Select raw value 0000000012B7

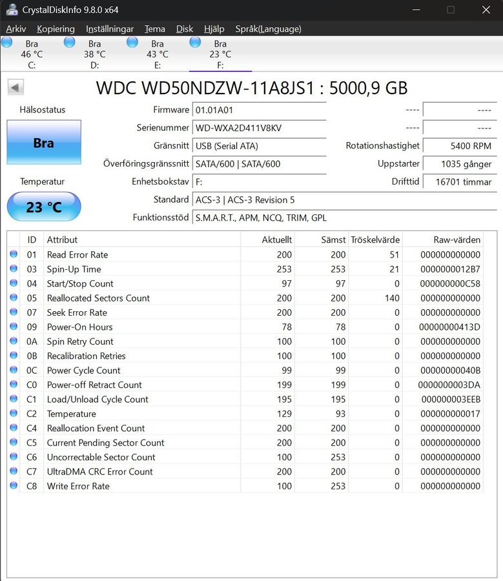pos(450,269)
